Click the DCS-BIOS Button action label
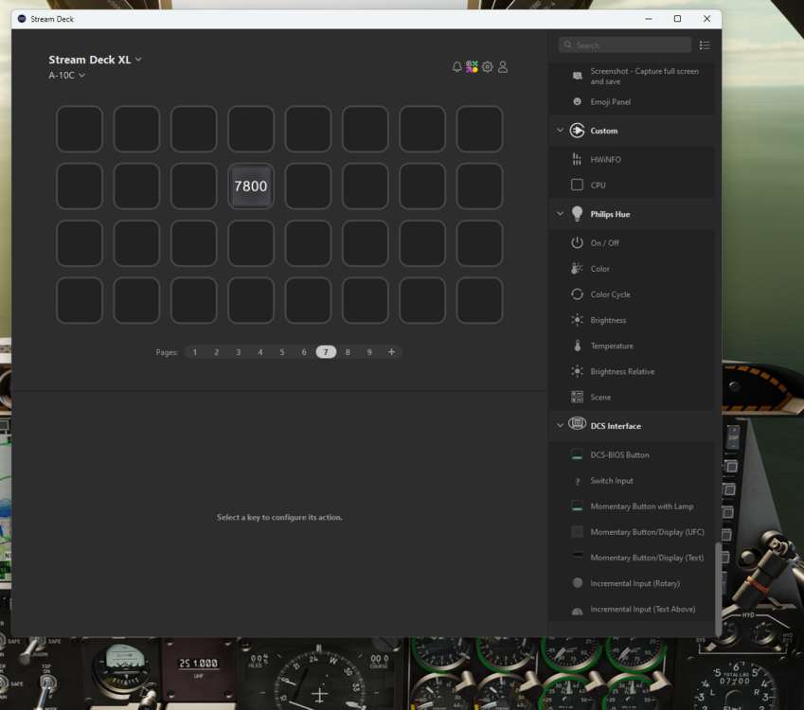The height and width of the screenshot is (710, 804). click(x=619, y=455)
